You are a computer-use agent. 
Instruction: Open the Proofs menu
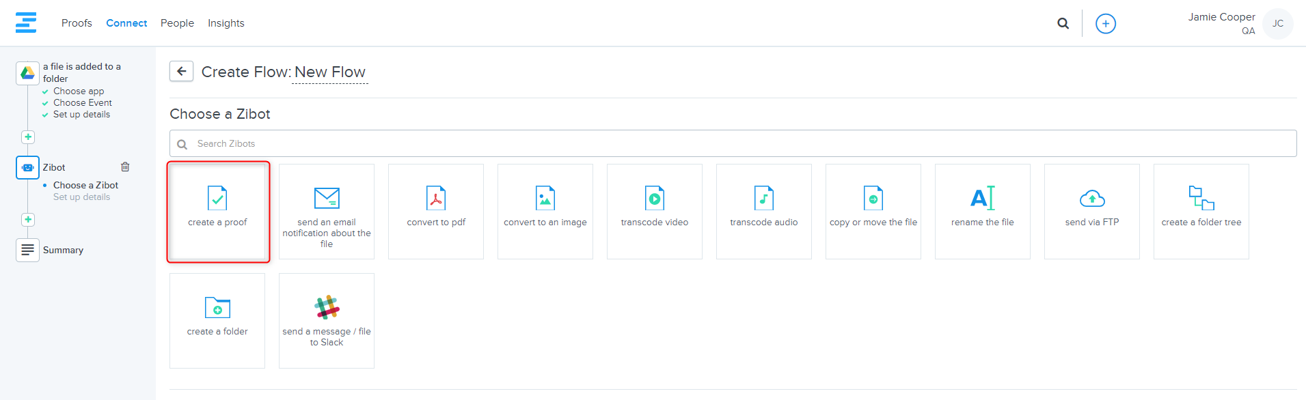coord(77,23)
